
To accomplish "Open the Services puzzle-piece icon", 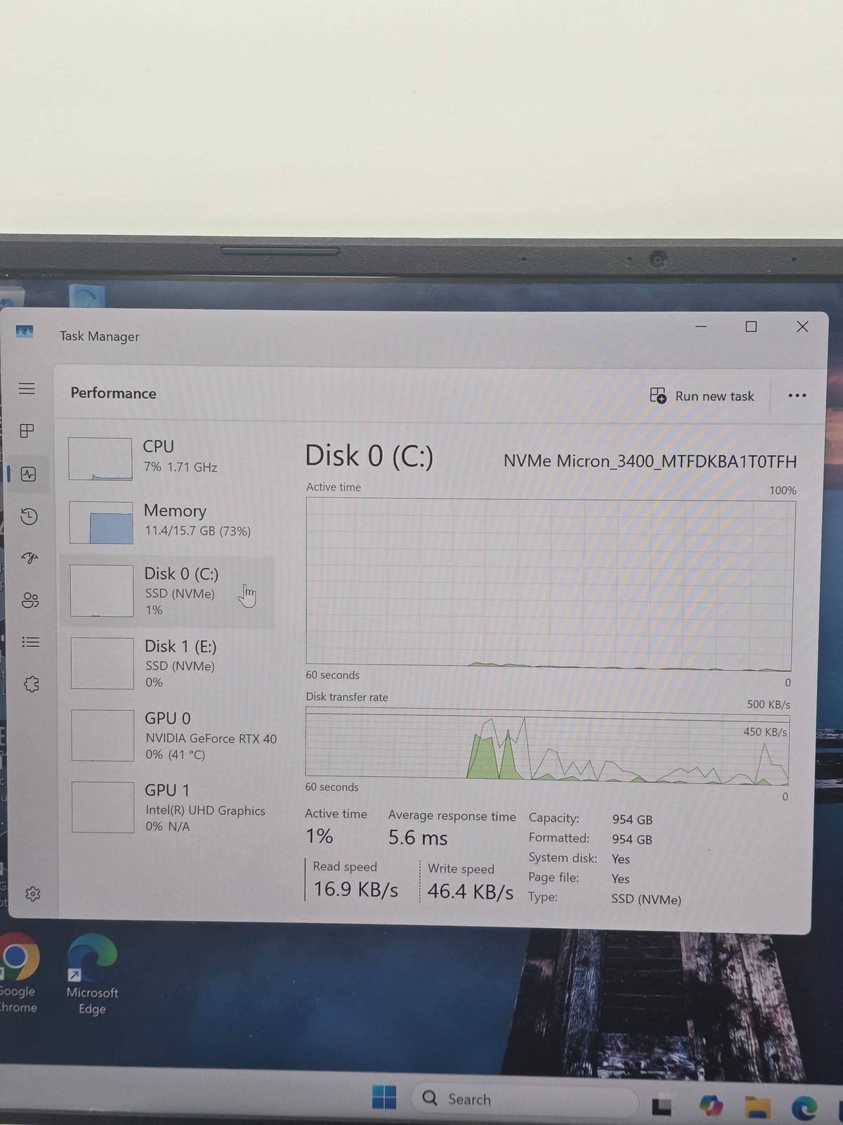I will coord(32,684).
